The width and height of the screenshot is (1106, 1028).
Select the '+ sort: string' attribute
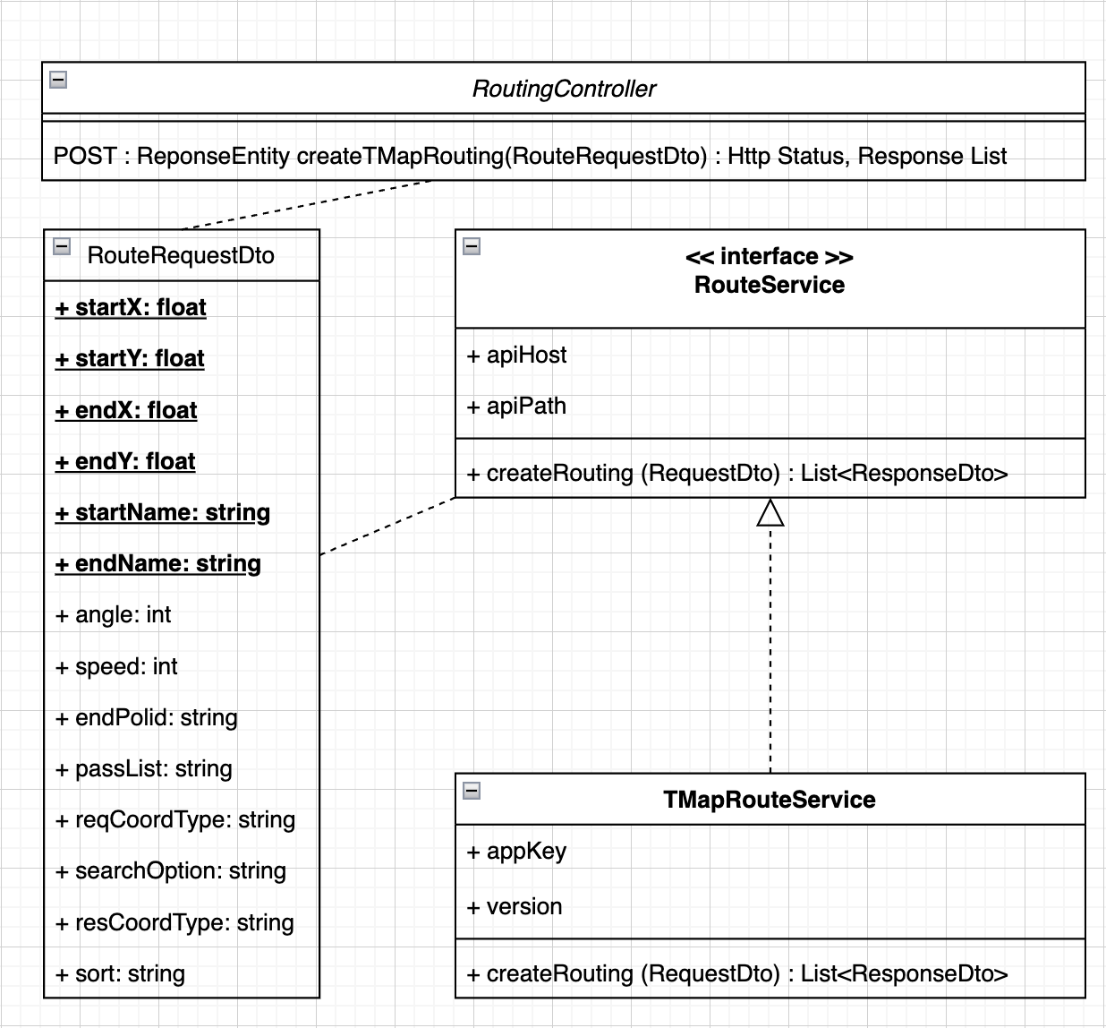pos(120,973)
